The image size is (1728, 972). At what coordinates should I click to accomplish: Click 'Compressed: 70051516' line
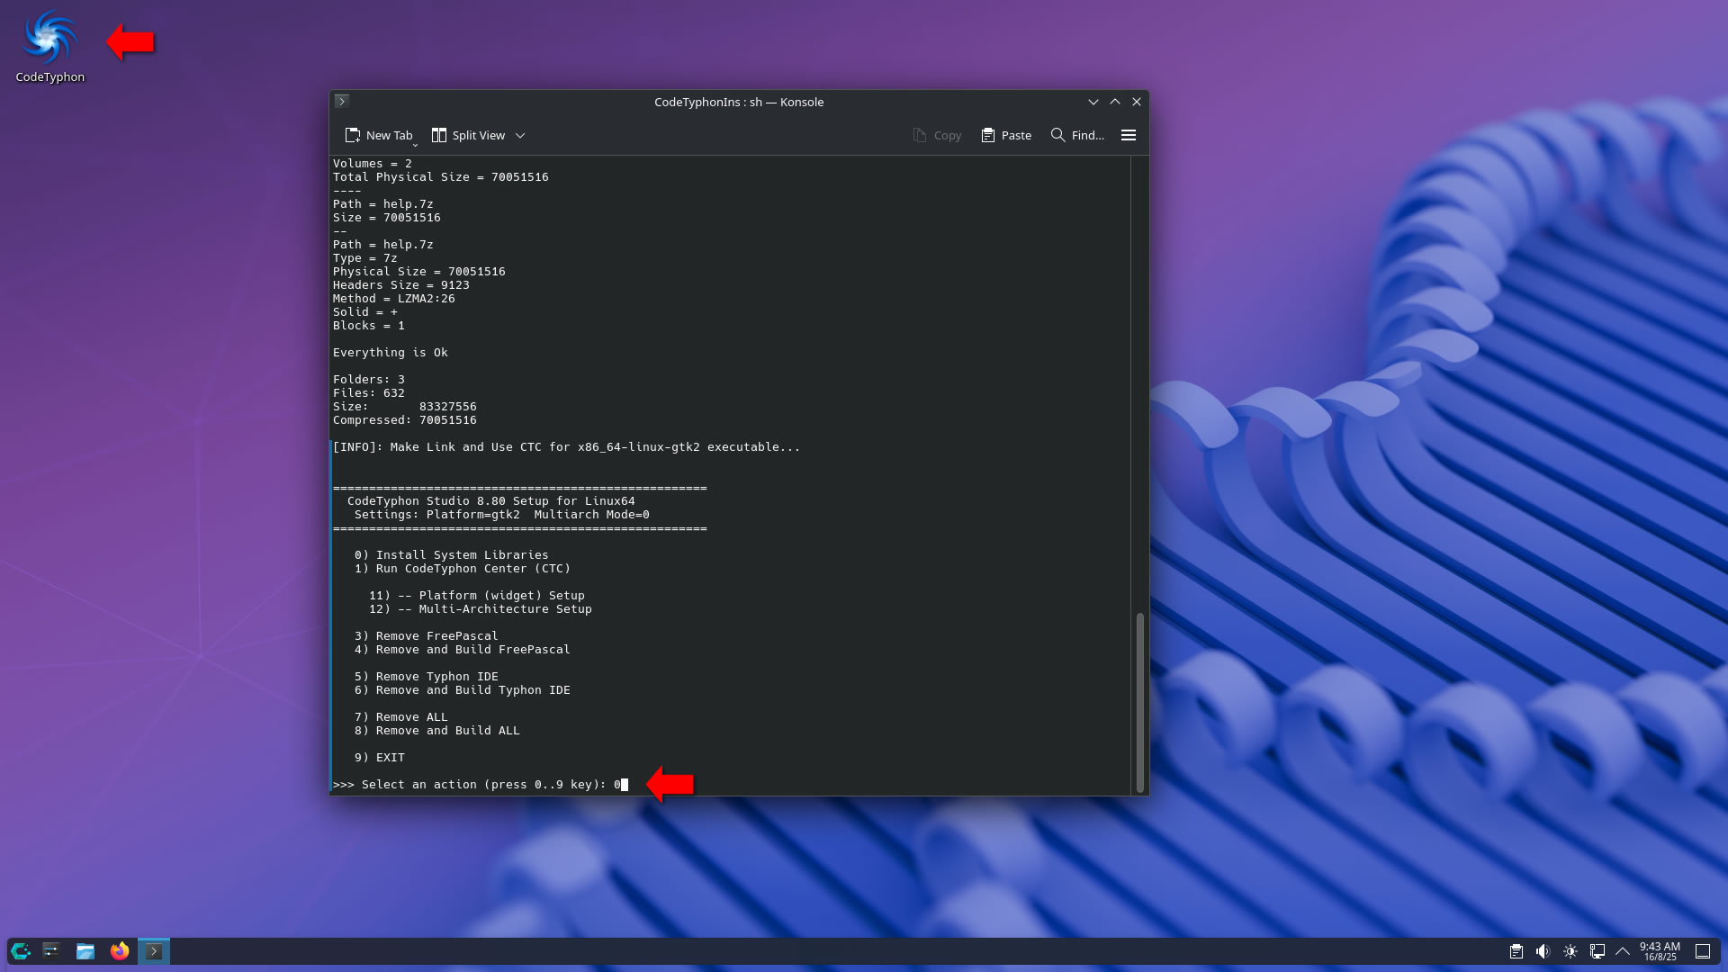(x=404, y=420)
